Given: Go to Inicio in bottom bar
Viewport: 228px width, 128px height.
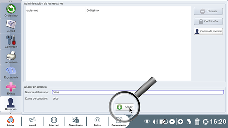Looking at the screenshot, I should click(x=11, y=121).
